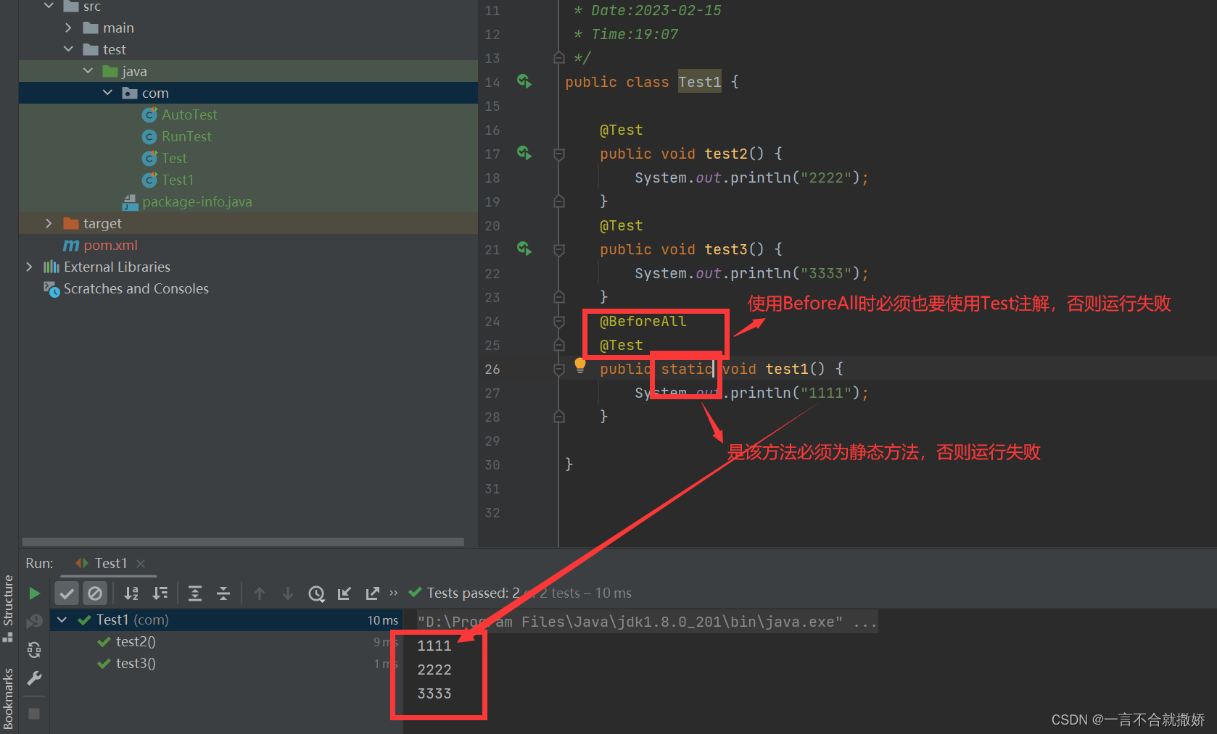This screenshot has height=734, width=1217.
Task: Collapse the java folder
Action: coord(88,71)
